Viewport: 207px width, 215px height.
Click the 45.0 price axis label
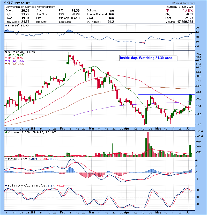(x=198, y=54)
